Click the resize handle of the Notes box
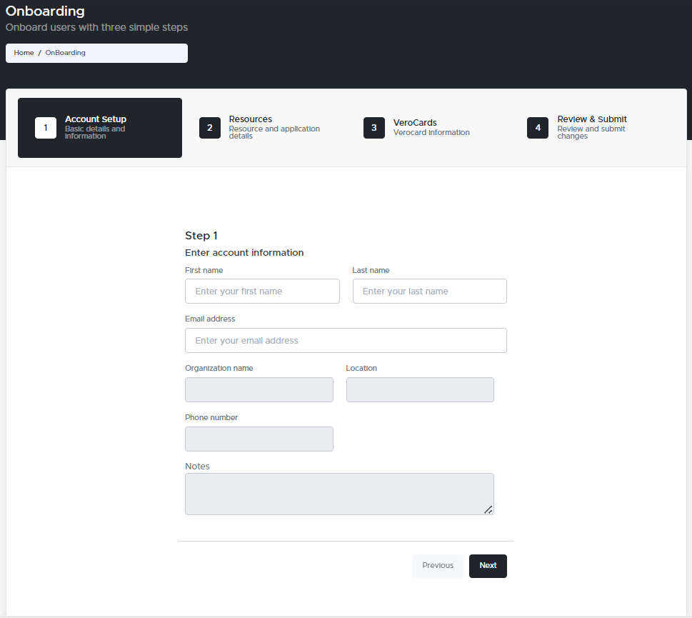This screenshot has width=692, height=618. pyautogui.click(x=488, y=510)
